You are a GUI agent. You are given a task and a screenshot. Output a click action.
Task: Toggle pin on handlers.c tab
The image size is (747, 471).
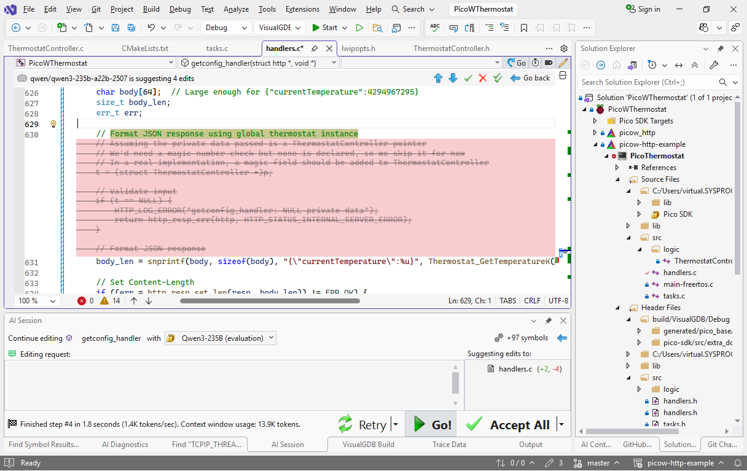[315, 49]
